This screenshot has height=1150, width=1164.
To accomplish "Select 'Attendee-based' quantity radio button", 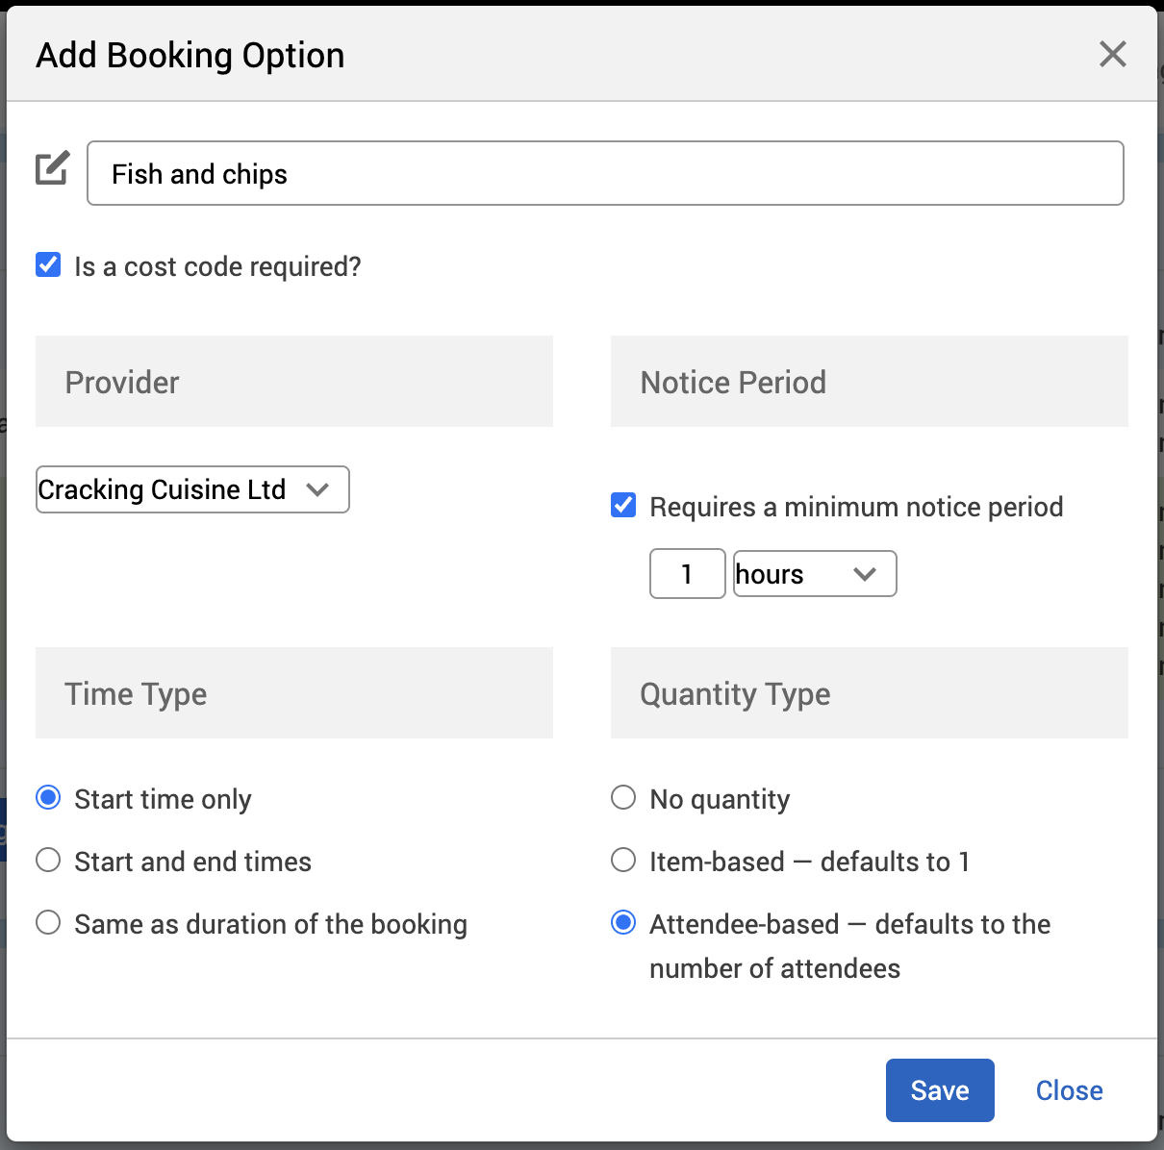I will (x=623, y=923).
